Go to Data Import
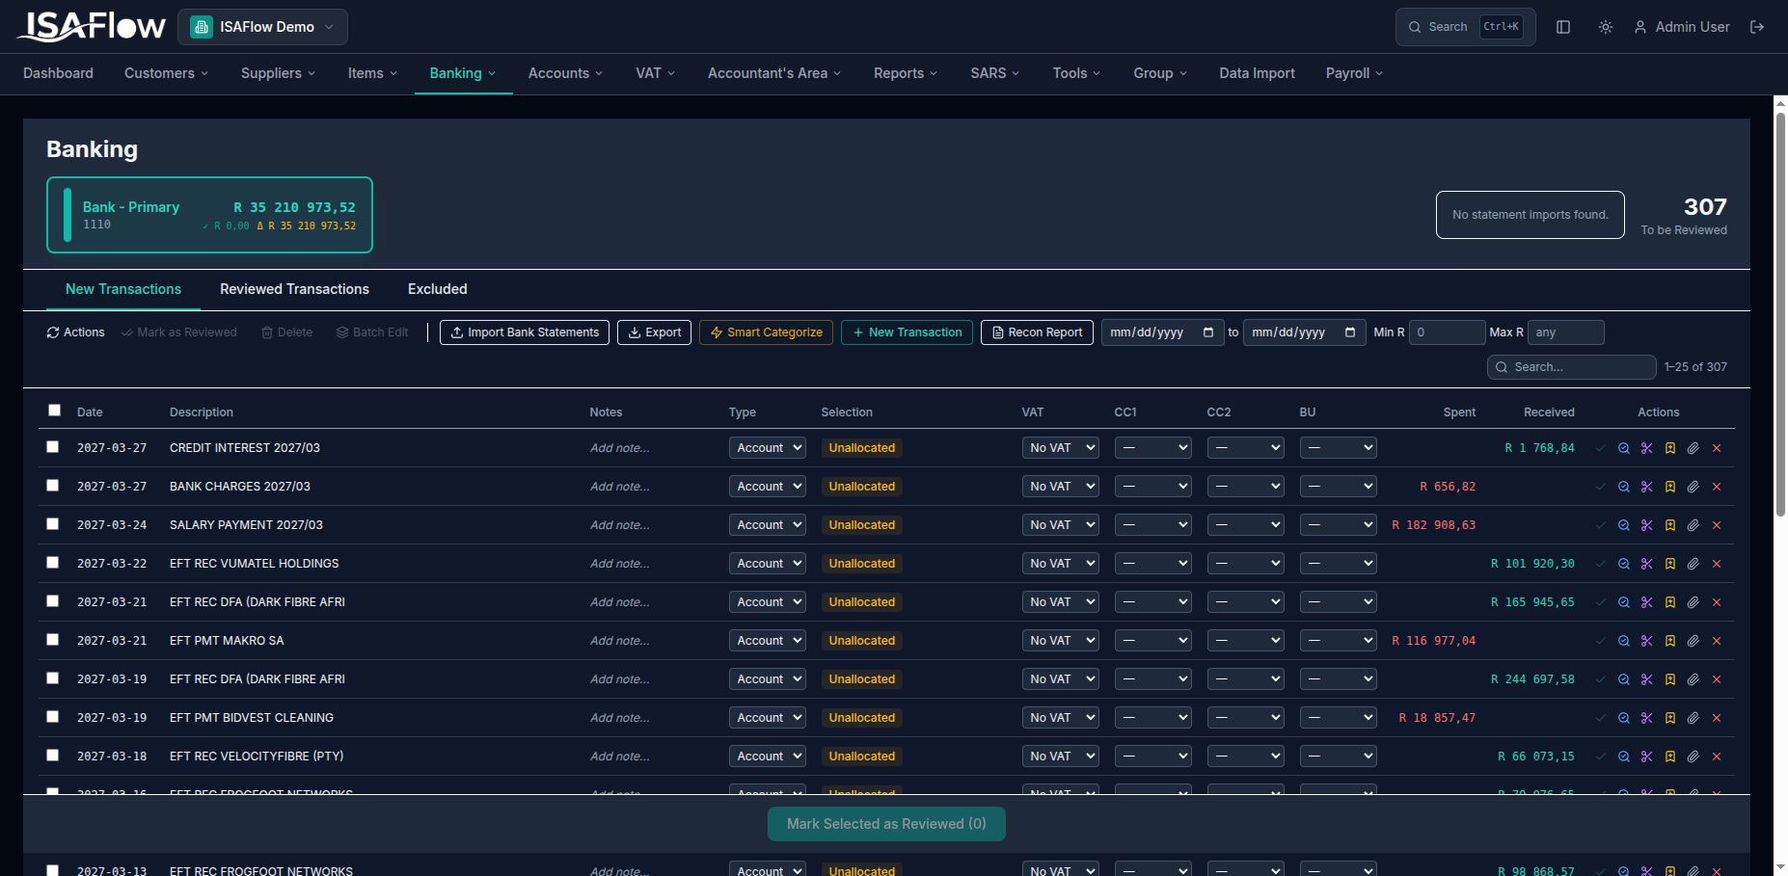 [1257, 73]
